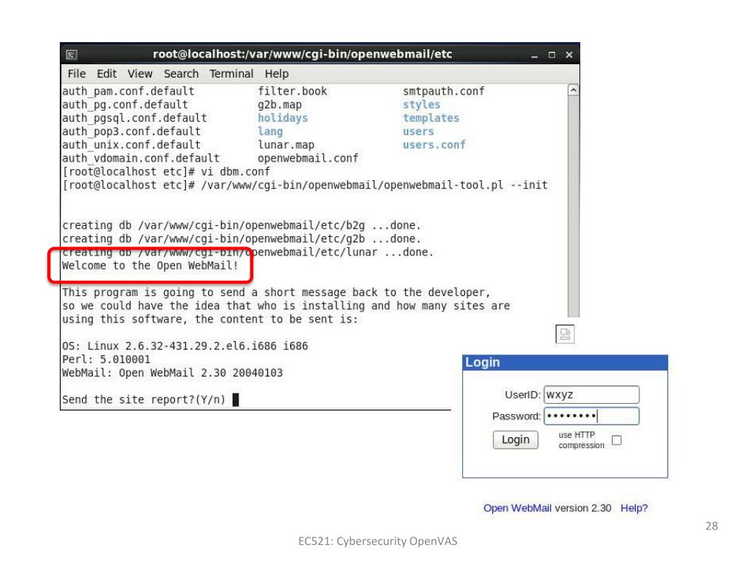The height and width of the screenshot is (567, 756).
Task: Click 'auth_pam.conf.default' file name
Action: [128, 91]
